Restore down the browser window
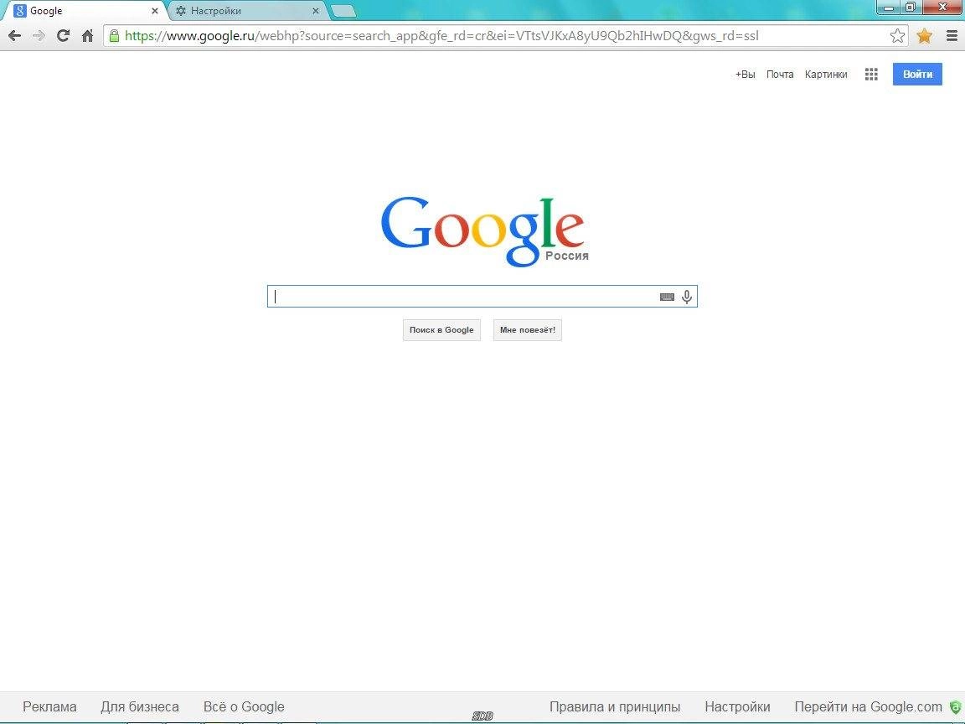 911,8
